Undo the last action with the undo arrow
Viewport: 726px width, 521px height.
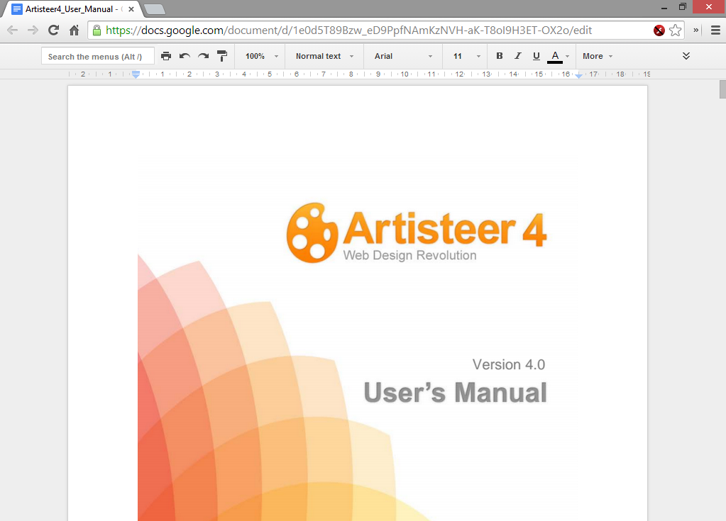(185, 56)
